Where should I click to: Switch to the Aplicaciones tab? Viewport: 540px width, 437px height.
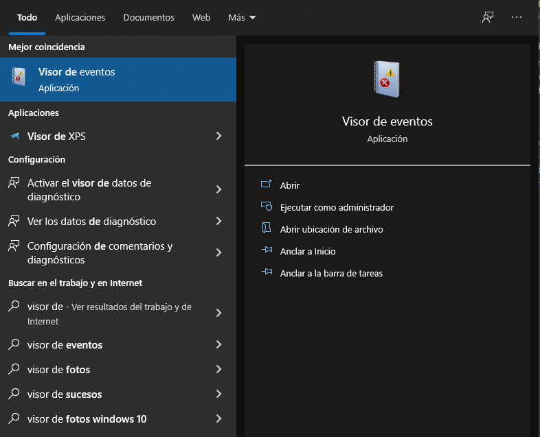(80, 17)
